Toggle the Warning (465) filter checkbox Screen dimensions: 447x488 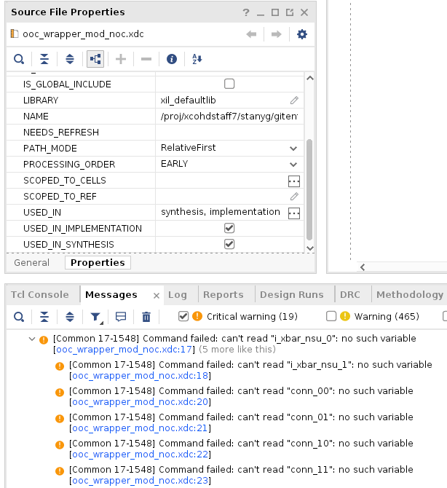[331, 316]
